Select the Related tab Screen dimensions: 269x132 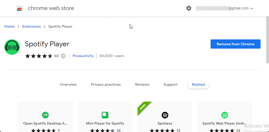coord(198,85)
